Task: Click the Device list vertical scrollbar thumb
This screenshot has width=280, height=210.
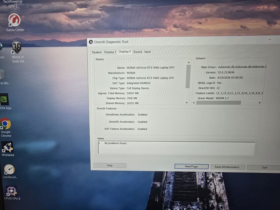Action: (188, 76)
